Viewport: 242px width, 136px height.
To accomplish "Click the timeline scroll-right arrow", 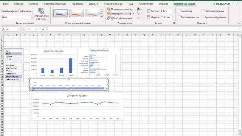I will pyautogui.click(x=107, y=88).
